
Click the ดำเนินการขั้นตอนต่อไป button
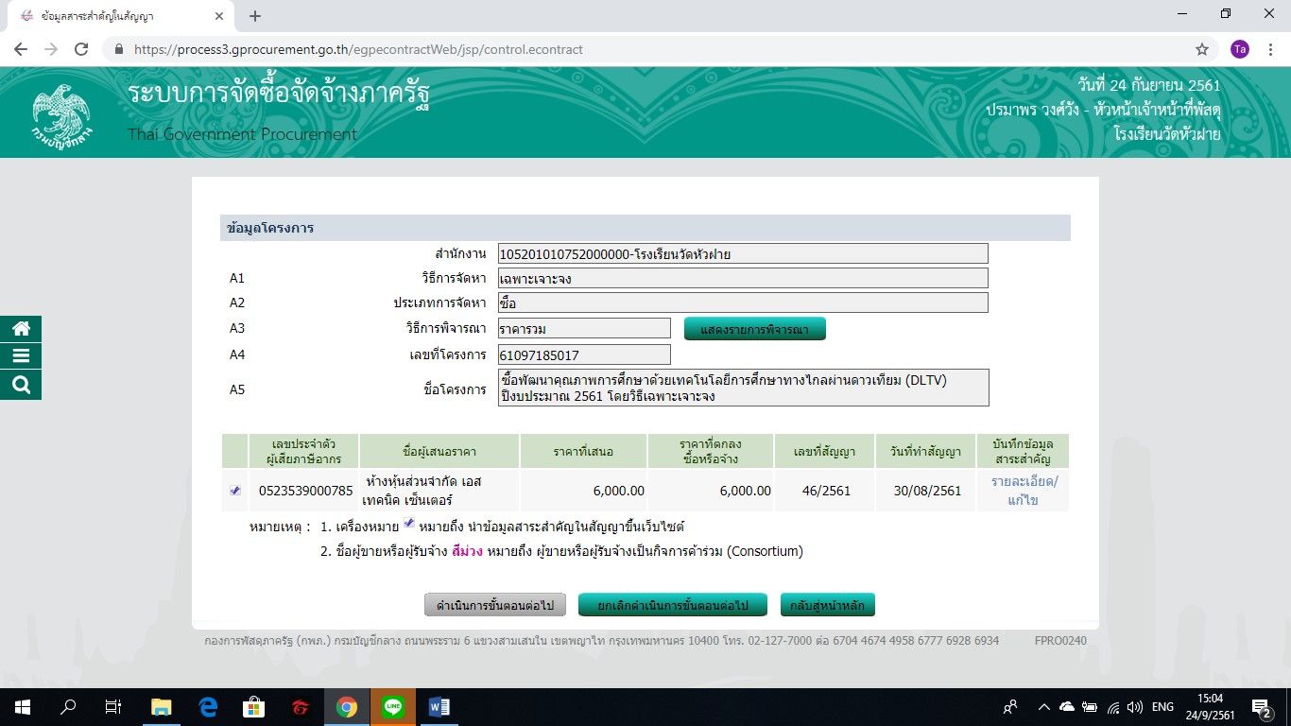pos(494,604)
